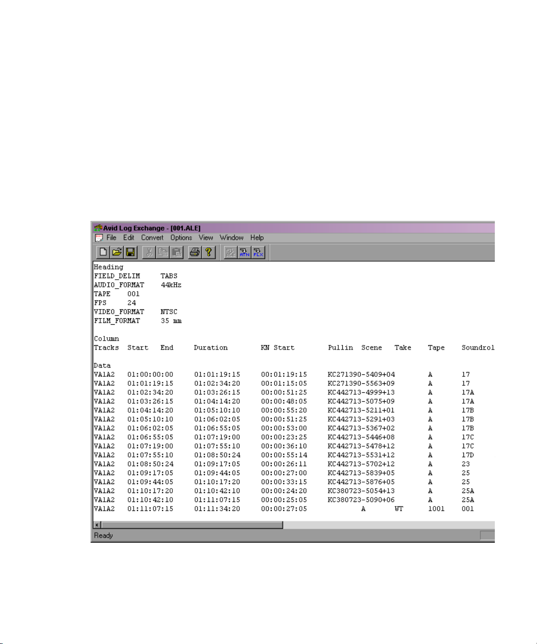
Task: Click the 'Take' column header
Action: coord(403,348)
